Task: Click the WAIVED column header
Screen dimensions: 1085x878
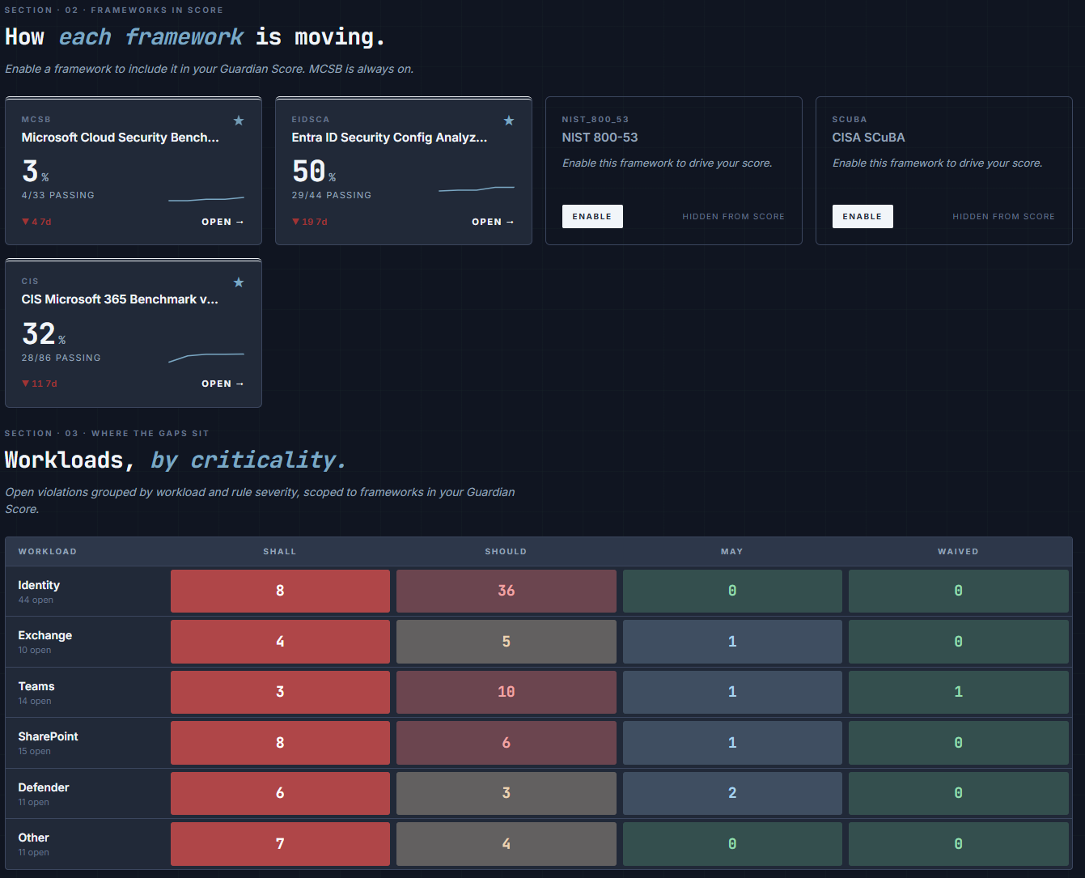Action: (x=958, y=551)
